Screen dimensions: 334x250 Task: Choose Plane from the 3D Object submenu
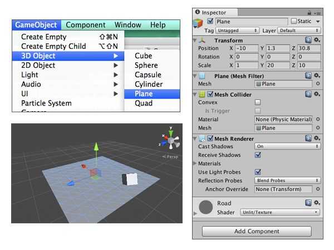pos(152,94)
